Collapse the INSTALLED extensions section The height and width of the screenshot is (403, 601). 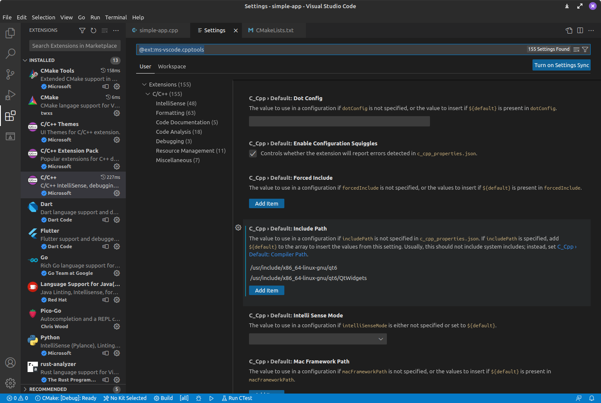73,60
